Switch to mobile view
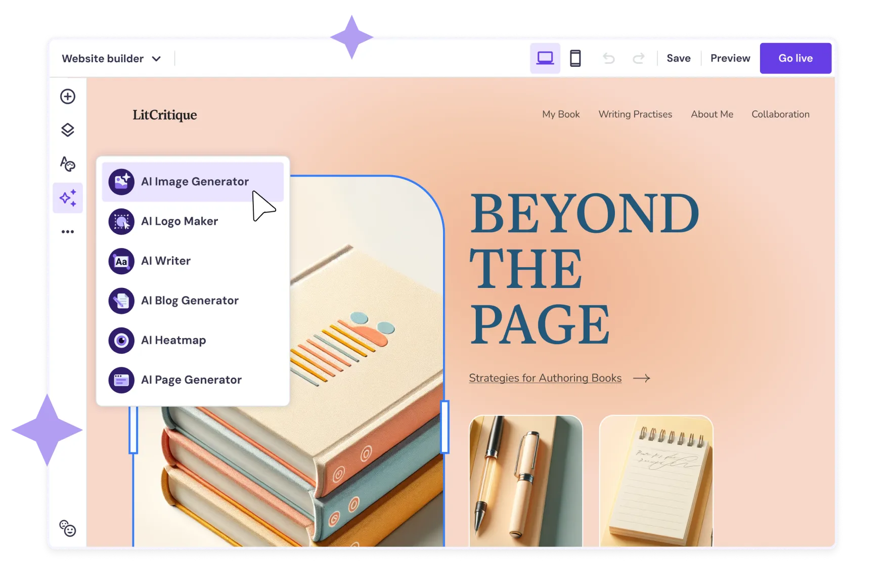Viewport: 890px width, 583px height. click(x=575, y=58)
